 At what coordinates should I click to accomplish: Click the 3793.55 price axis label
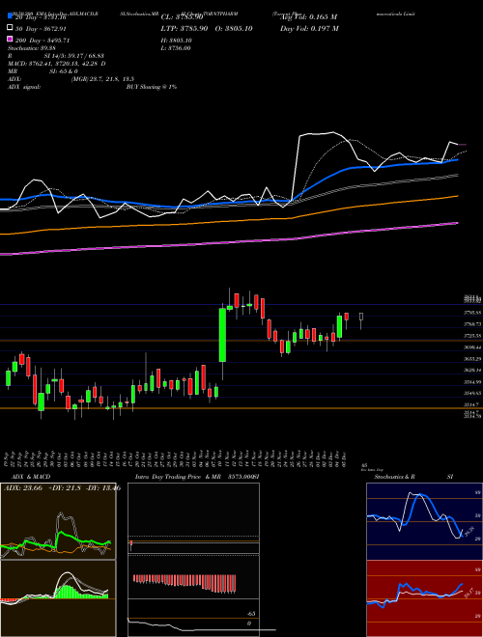coord(472,313)
